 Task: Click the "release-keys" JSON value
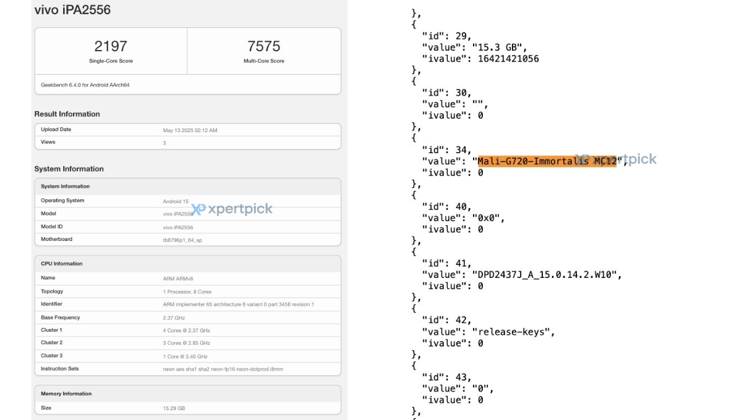tap(513, 332)
